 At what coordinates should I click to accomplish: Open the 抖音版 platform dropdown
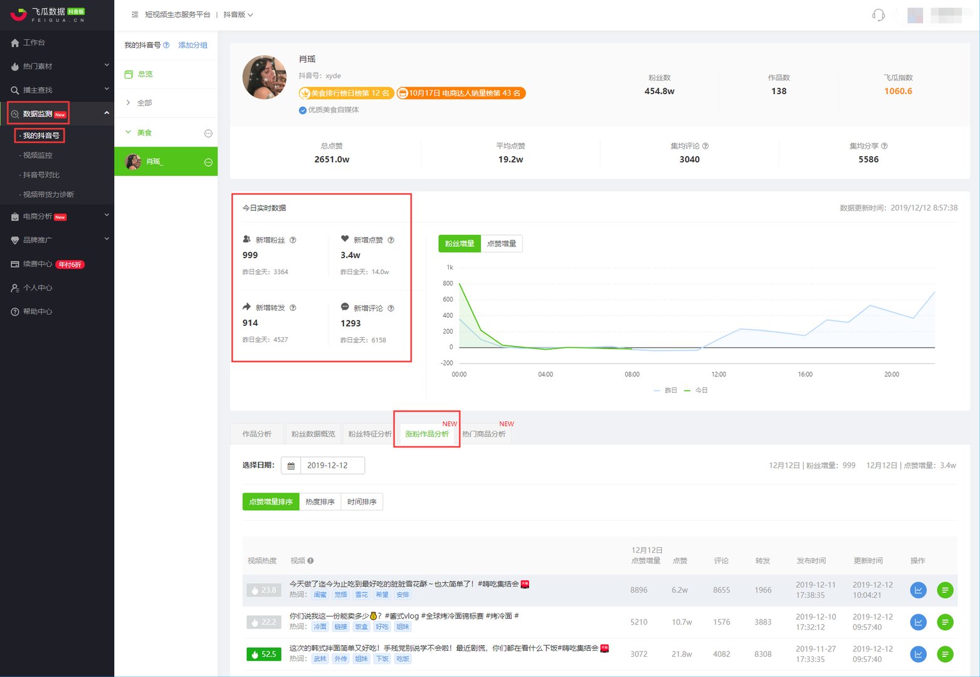point(238,14)
